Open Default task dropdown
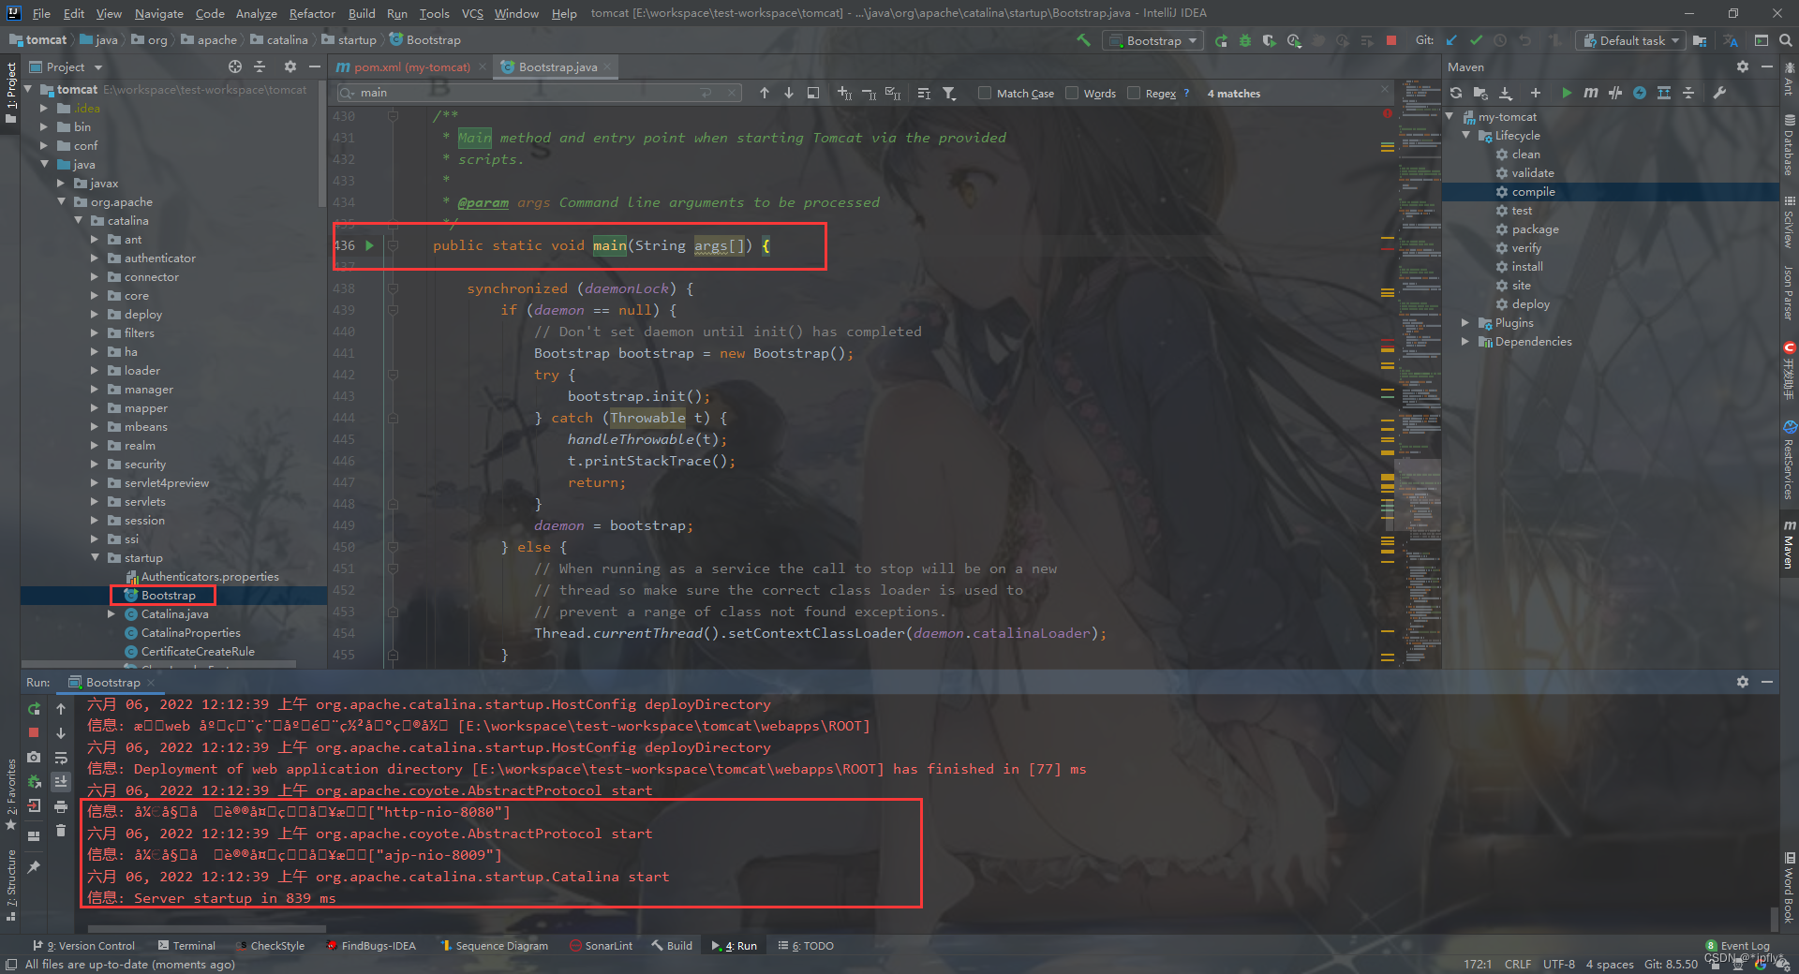The width and height of the screenshot is (1799, 974). (1630, 40)
